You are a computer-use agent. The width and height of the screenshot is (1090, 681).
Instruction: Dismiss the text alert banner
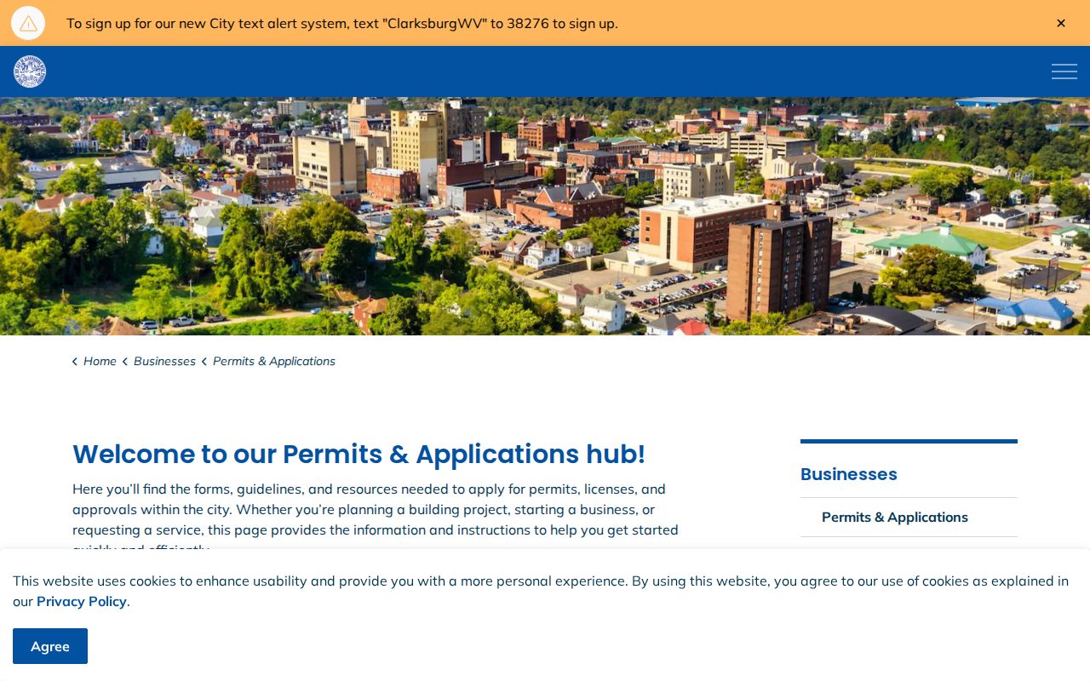point(1061,23)
